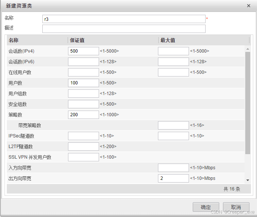Click the <1-100> range hint for SSL VPN
Screen dimensions: 257x217
tap(108, 157)
